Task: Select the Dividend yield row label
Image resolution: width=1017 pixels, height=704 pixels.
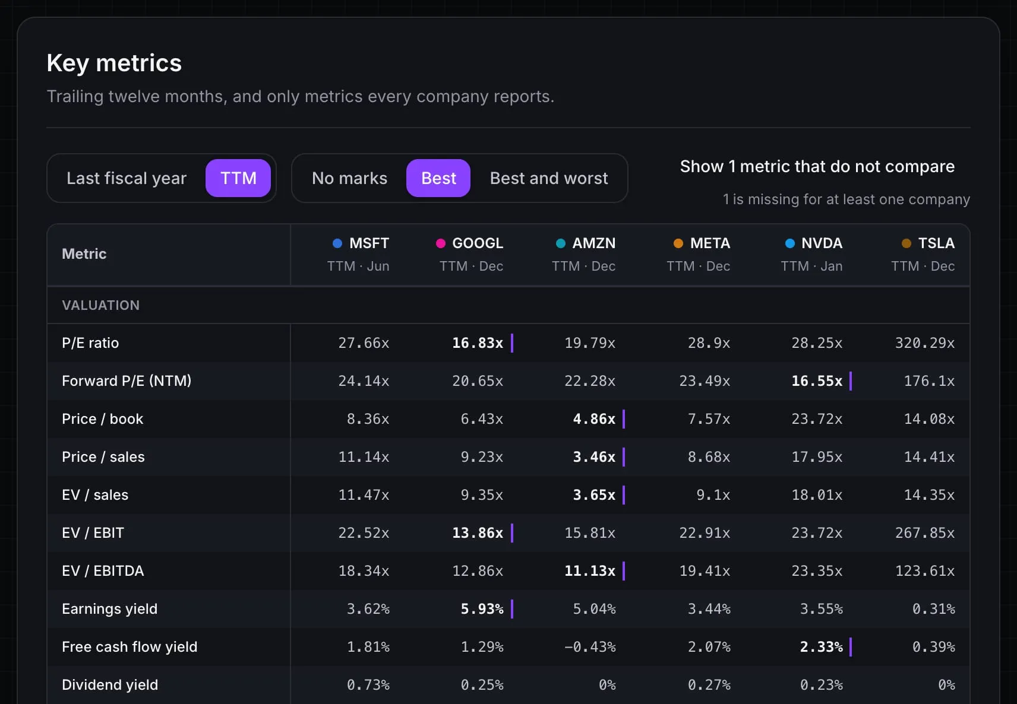Action: coord(110,685)
